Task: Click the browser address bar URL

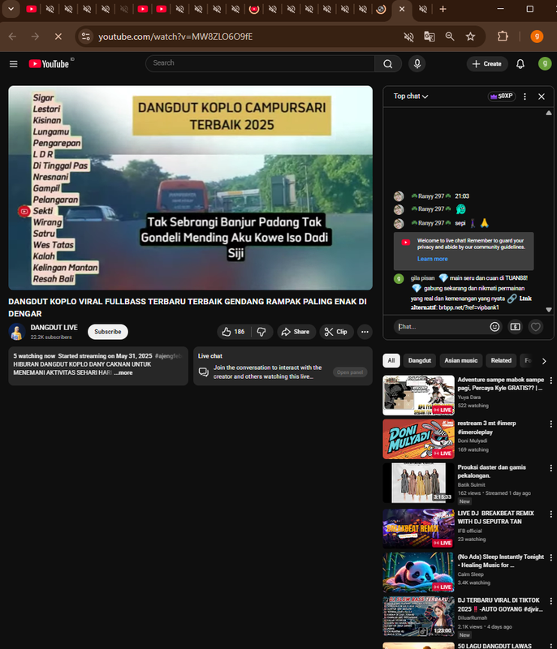Action: [175, 37]
